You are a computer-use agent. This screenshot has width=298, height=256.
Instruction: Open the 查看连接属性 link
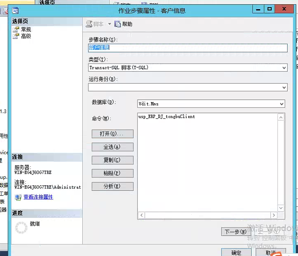(x=38, y=197)
